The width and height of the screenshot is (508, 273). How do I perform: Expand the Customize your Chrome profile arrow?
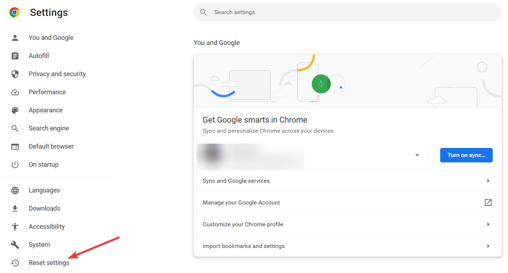(x=488, y=224)
